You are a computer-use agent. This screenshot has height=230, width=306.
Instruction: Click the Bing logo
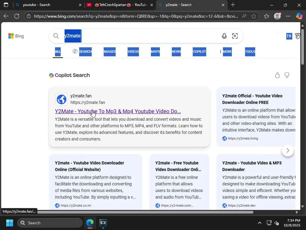point(16,36)
